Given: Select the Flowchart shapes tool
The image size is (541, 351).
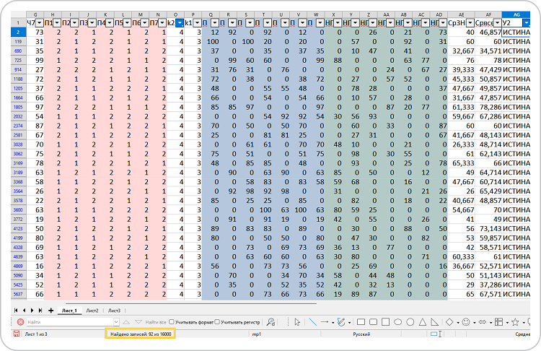Looking at the screenshot, I should (x=499, y=322).
